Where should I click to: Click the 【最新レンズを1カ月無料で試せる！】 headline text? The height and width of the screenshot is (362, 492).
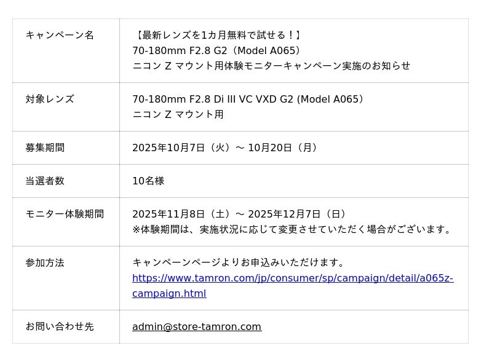[218, 35]
